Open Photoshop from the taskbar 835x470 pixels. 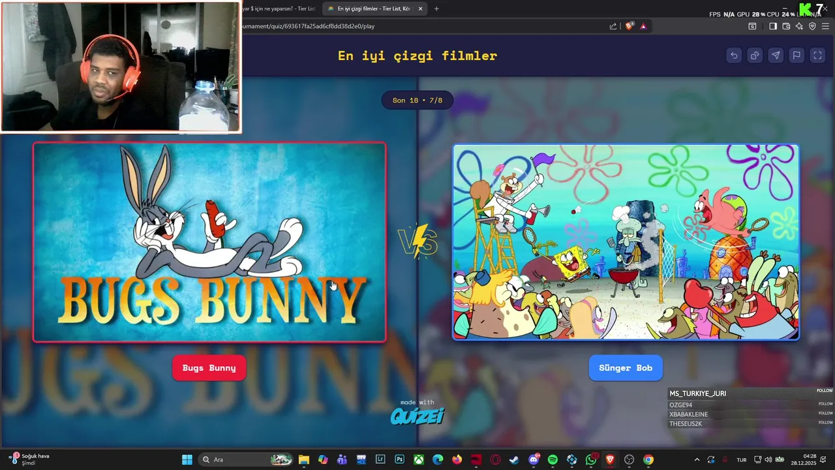(x=399, y=460)
